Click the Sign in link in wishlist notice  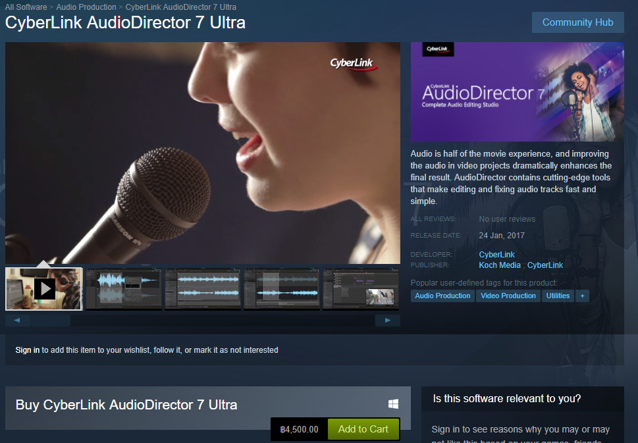(27, 350)
